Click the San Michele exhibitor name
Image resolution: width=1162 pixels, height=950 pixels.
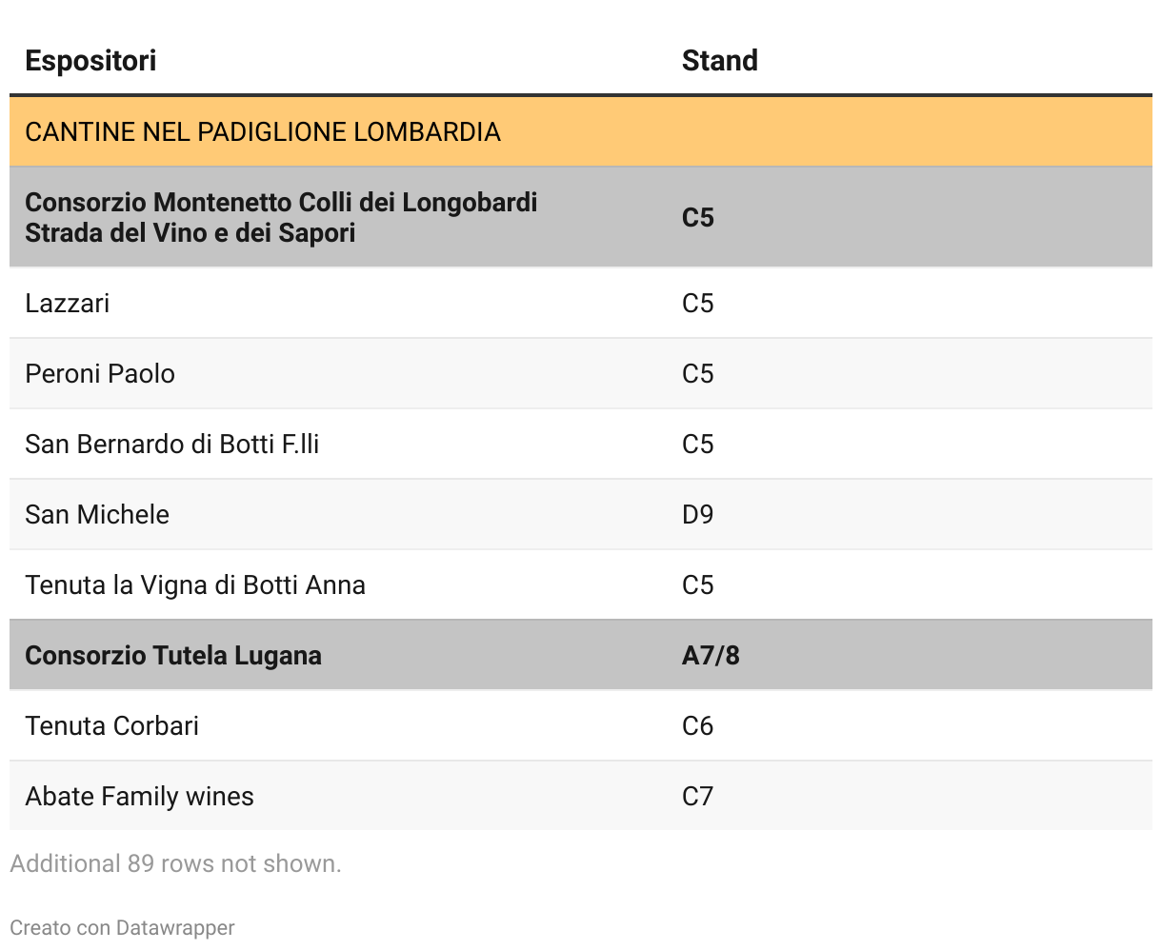97,515
